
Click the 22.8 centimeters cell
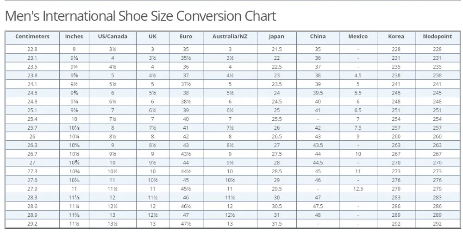coord(32,49)
